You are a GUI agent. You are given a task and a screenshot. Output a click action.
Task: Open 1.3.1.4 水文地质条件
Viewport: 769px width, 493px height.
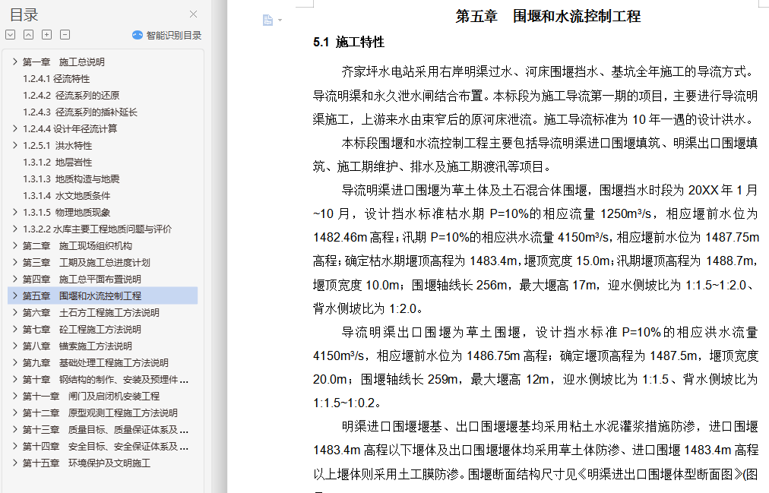(x=67, y=195)
